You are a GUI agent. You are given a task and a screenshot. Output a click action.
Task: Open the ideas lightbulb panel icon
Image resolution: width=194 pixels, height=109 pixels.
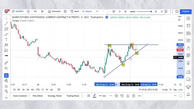pyautogui.click(x=188, y=63)
